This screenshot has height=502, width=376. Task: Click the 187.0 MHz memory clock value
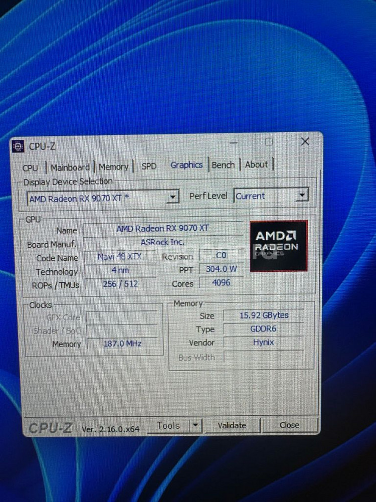click(x=122, y=344)
